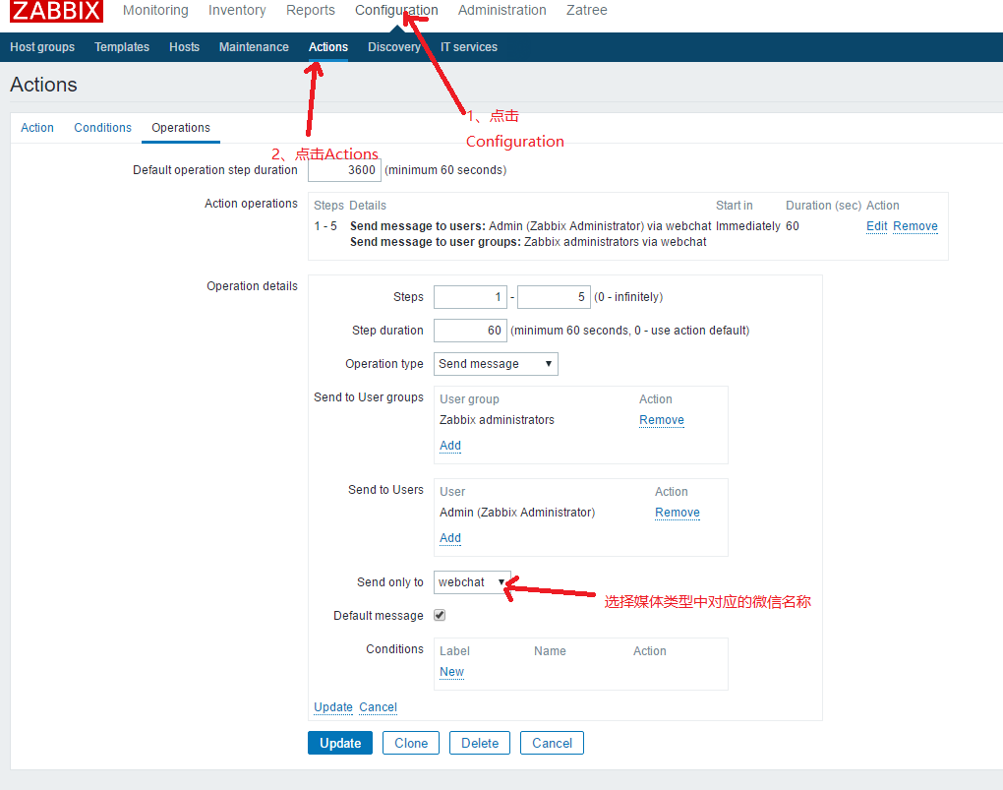
Task: Open the Zatree menu
Action: point(587,10)
